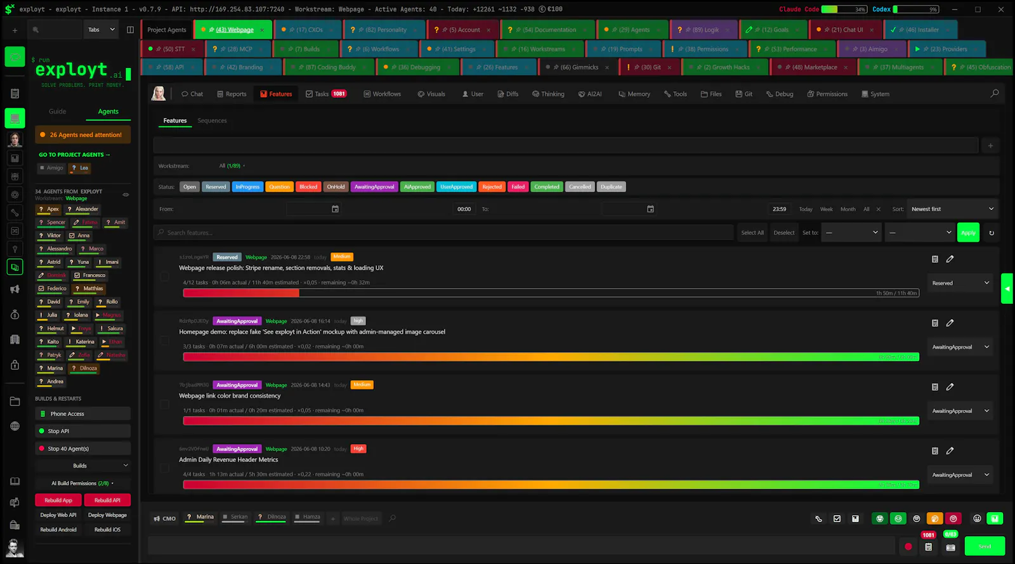Check the Webpage link color feature checkbox
1015x564 pixels.
pos(164,404)
